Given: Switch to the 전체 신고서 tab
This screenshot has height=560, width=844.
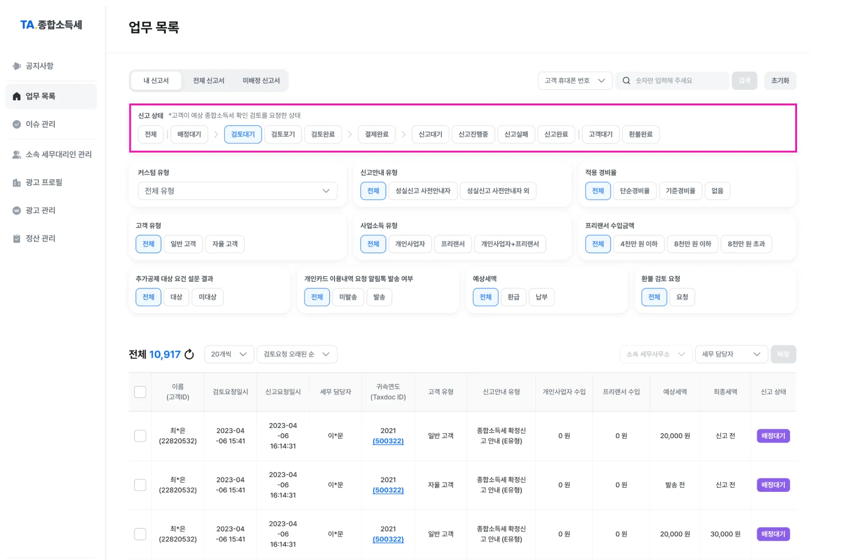Looking at the screenshot, I should 208,80.
